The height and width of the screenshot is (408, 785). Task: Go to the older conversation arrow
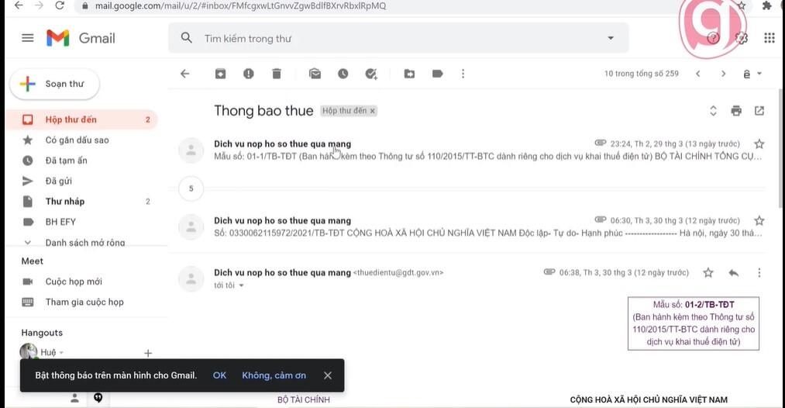(x=724, y=74)
